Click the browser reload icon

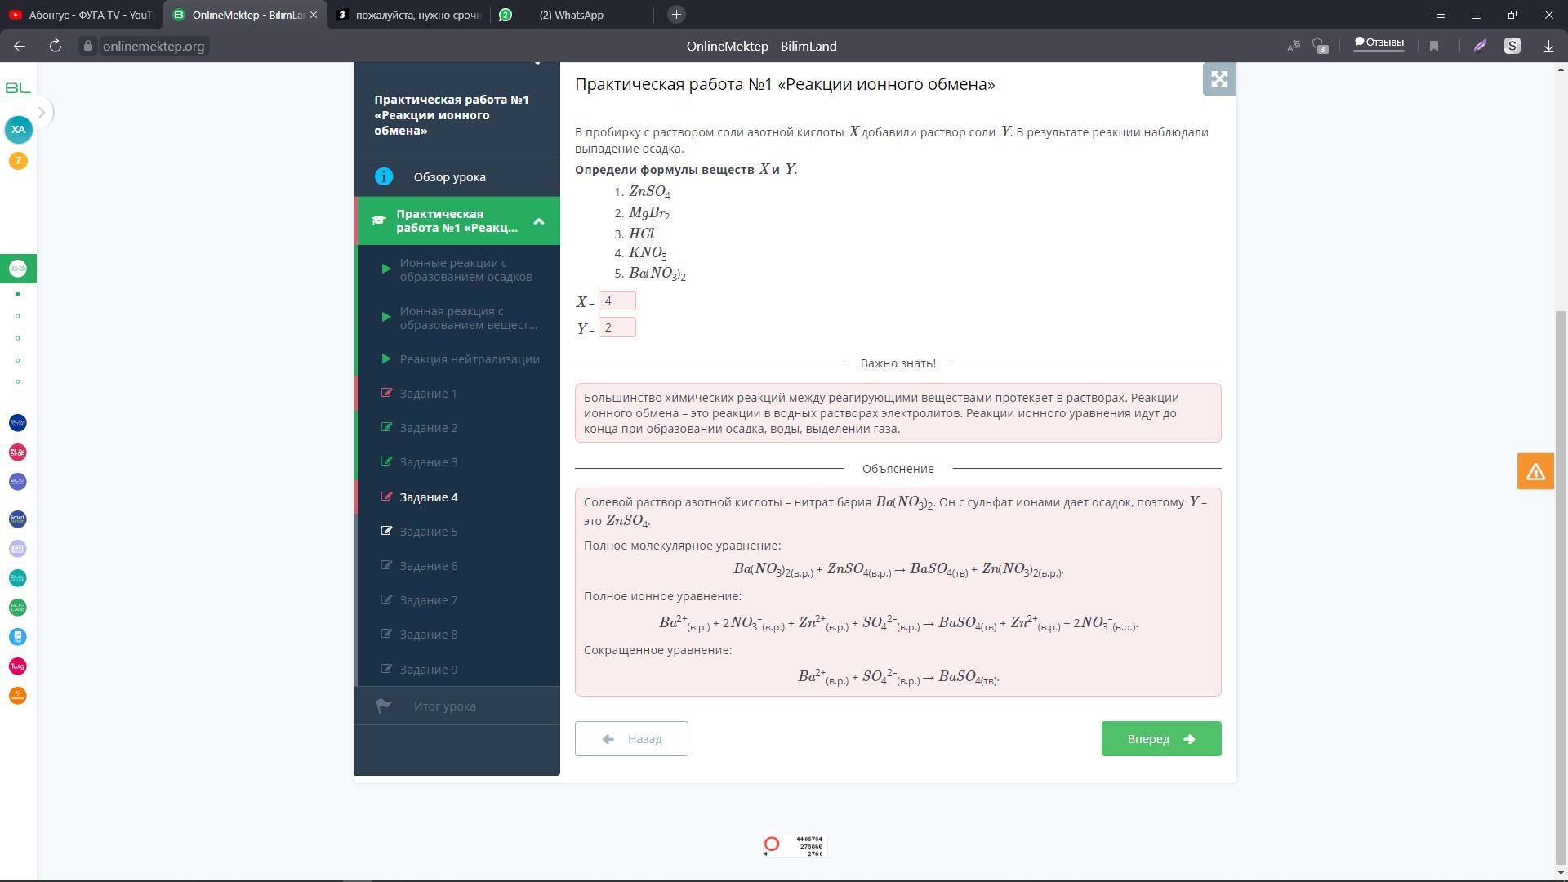pos(56,47)
